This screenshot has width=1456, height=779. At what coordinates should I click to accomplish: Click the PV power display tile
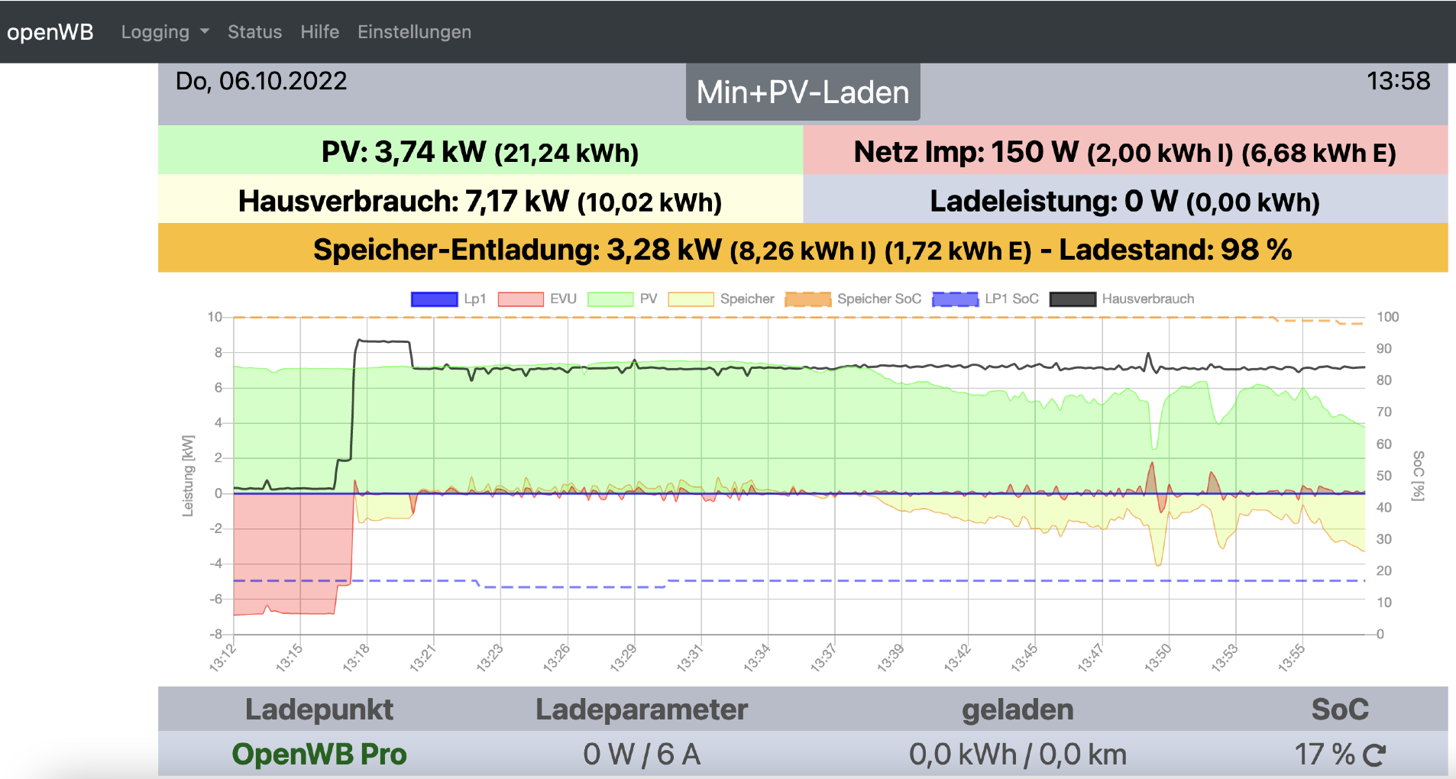tap(480, 151)
